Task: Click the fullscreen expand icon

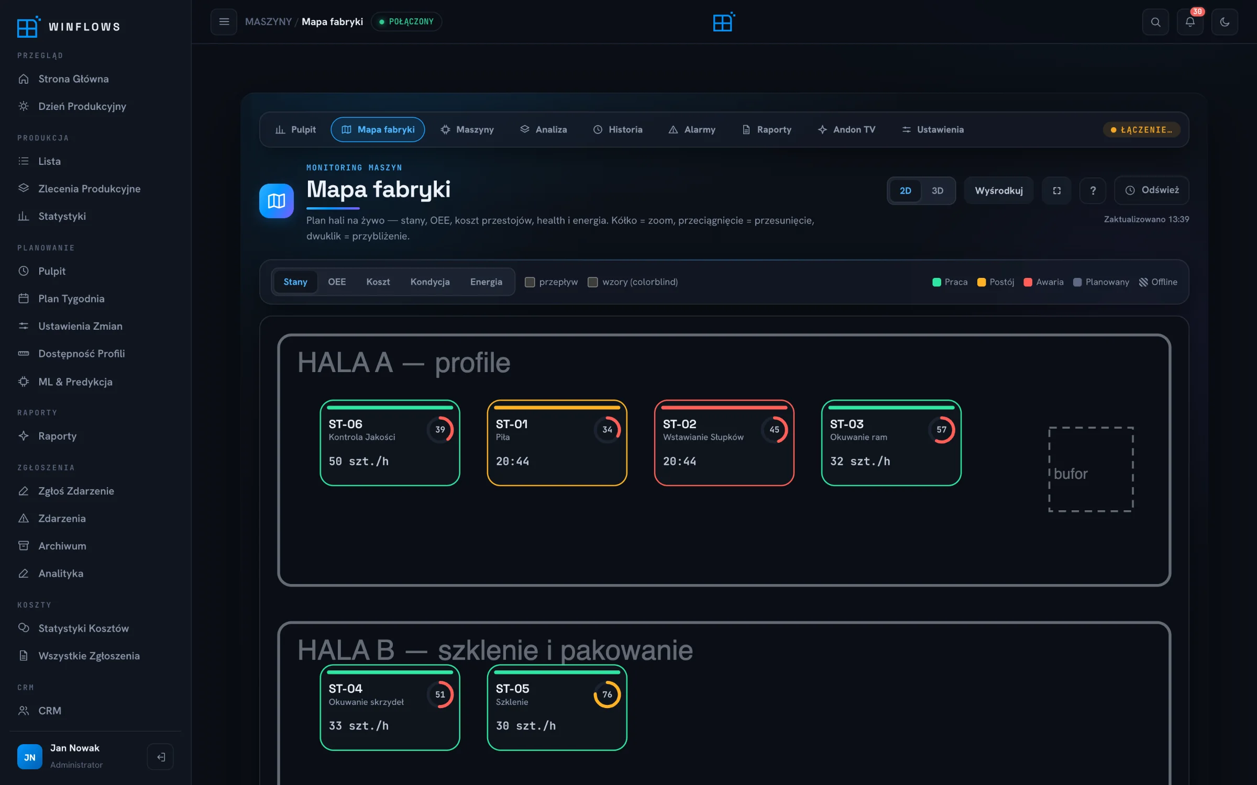Action: [x=1056, y=190]
